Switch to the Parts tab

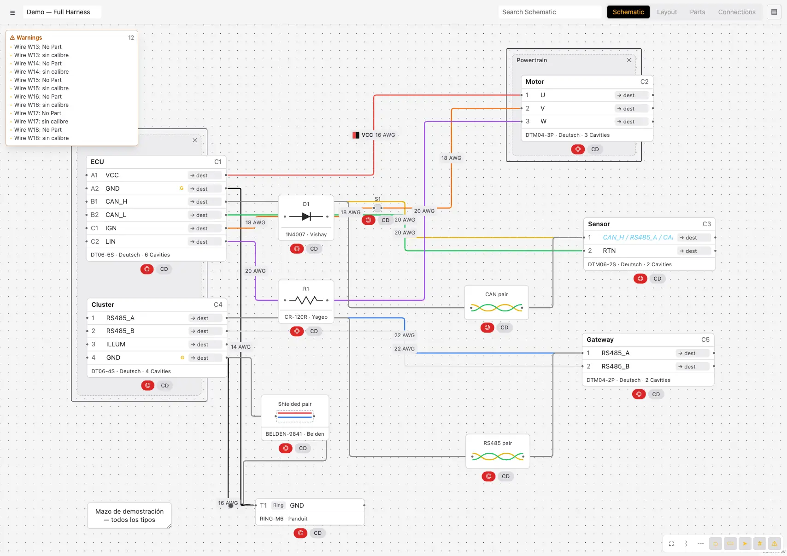pos(697,12)
